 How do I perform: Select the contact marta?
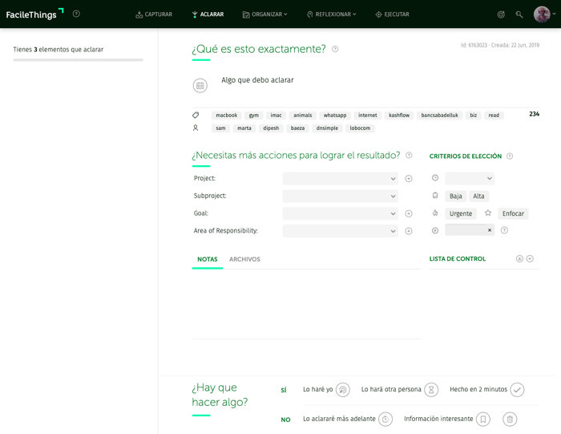pos(244,128)
